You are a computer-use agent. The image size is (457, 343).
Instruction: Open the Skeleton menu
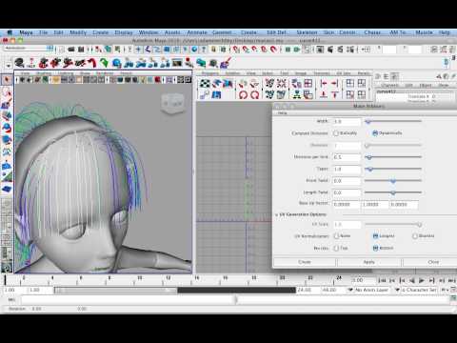click(x=307, y=32)
